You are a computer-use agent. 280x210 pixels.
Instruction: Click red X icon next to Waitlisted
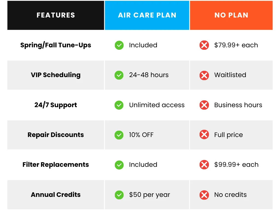click(x=204, y=75)
